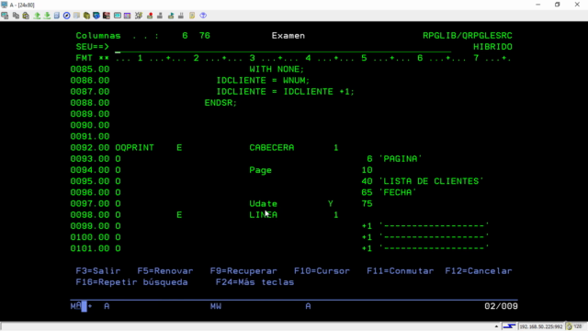Click the F11=Conmutar function key label

click(x=401, y=271)
